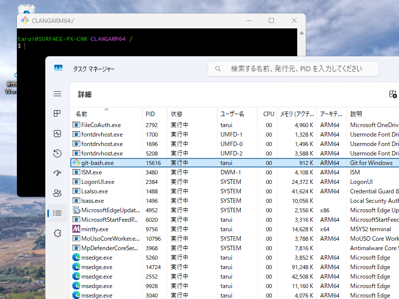The width and height of the screenshot is (399, 299).
Task: Click the メモリ column header
Action: pos(297,113)
